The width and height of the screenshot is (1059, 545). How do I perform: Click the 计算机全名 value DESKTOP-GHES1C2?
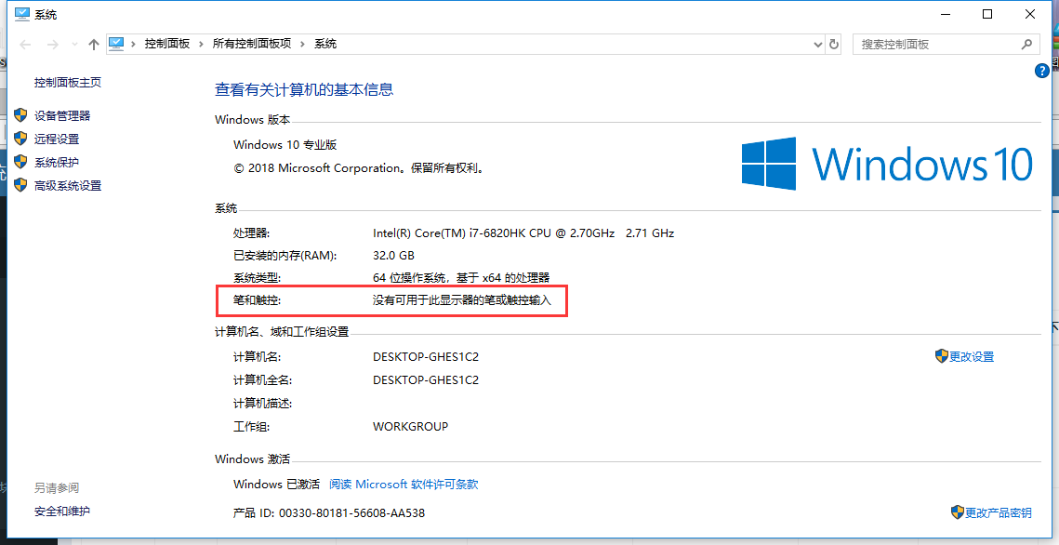426,380
